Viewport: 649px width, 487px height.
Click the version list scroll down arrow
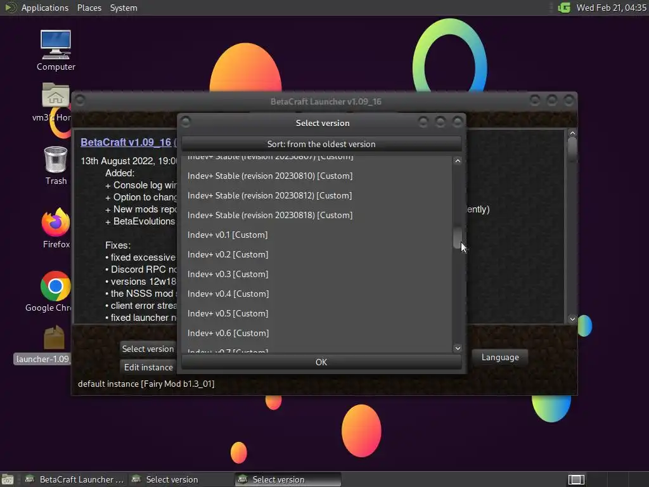(x=458, y=348)
